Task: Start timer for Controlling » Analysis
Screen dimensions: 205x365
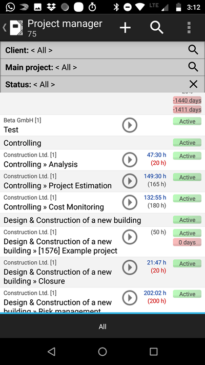Action: (130, 160)
